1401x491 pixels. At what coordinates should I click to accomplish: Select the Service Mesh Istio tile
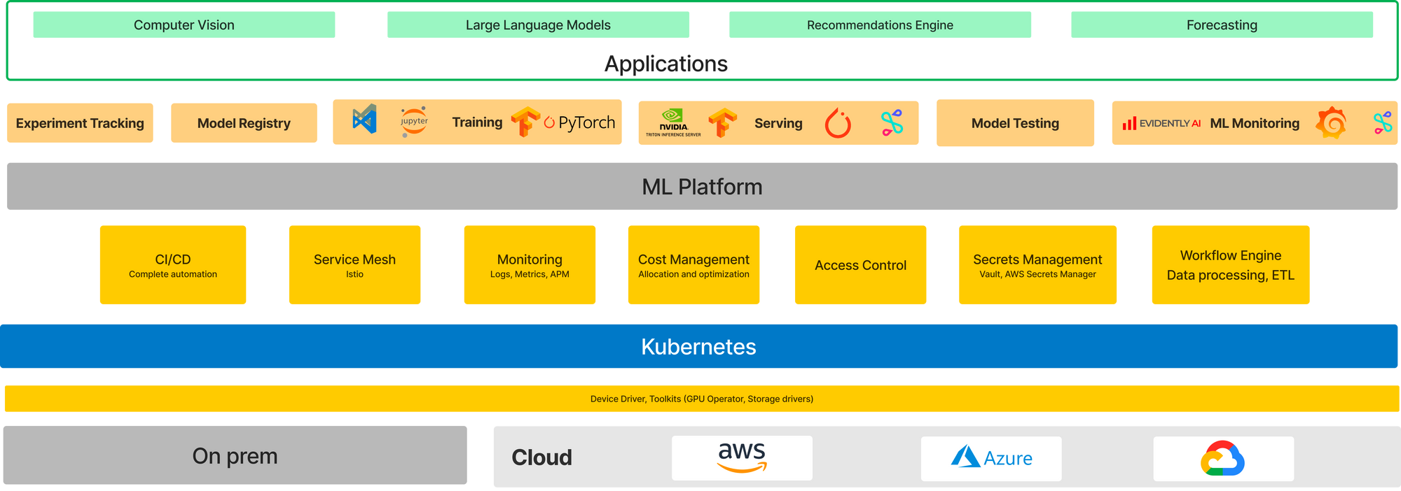click(354, 265)
